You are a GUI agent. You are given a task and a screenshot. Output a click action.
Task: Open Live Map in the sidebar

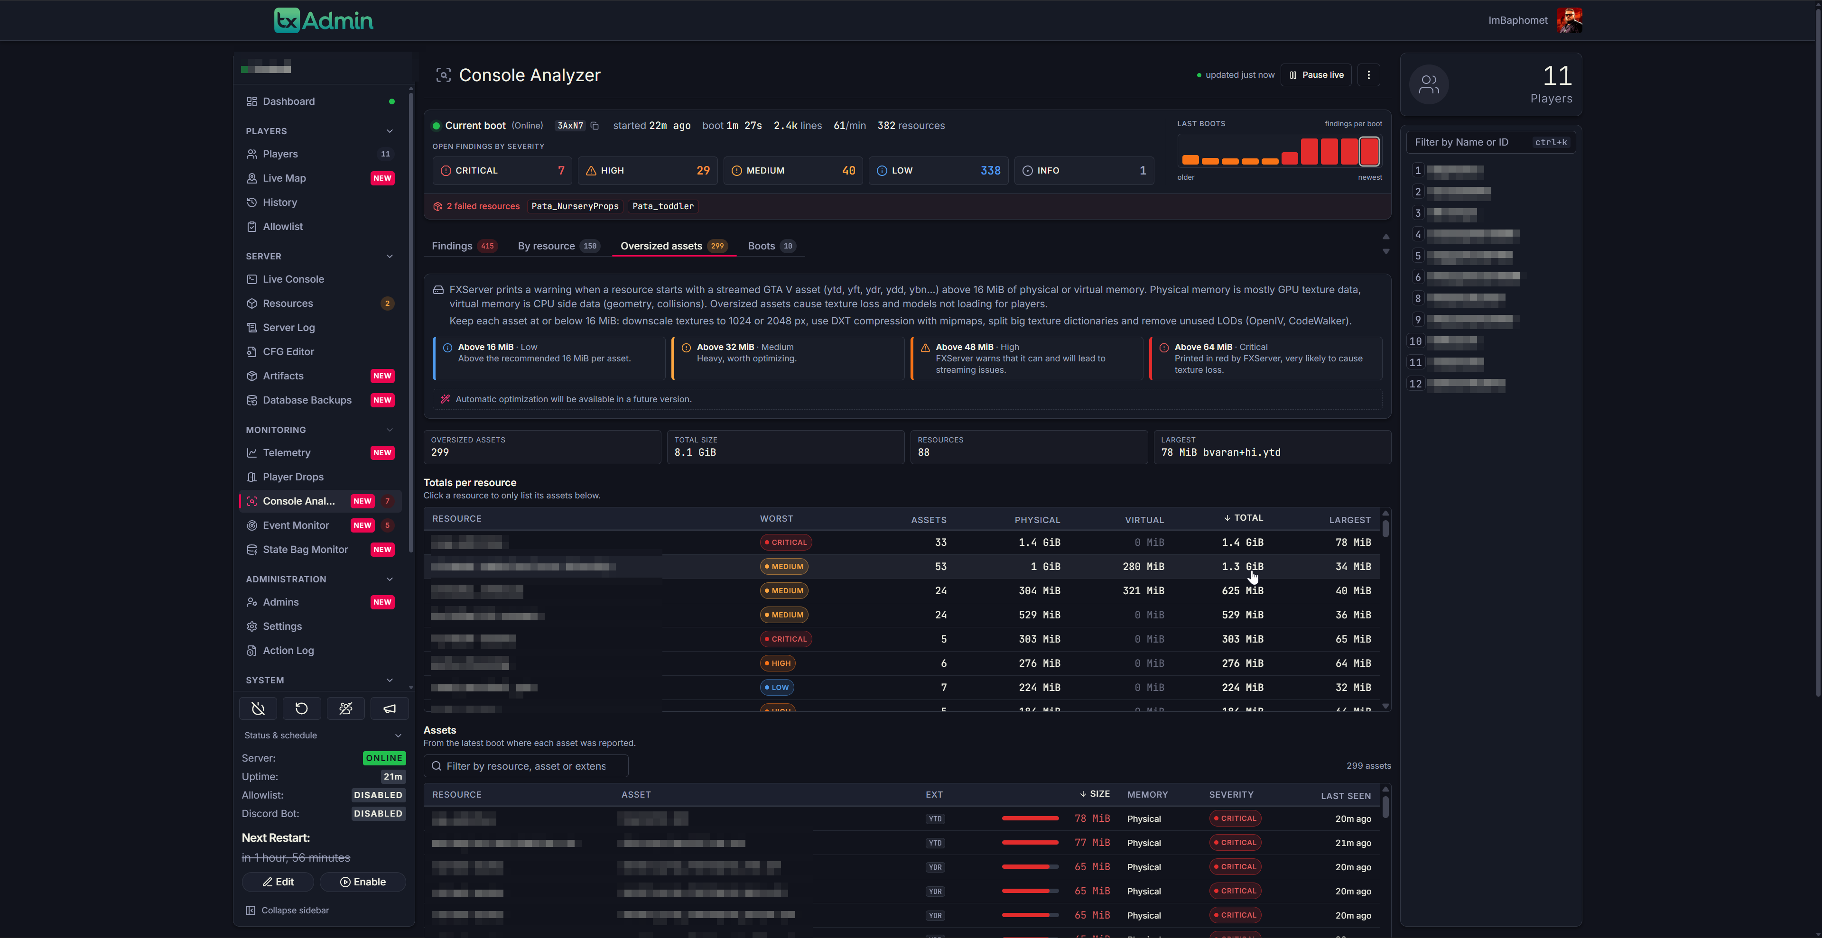(320, 178)
